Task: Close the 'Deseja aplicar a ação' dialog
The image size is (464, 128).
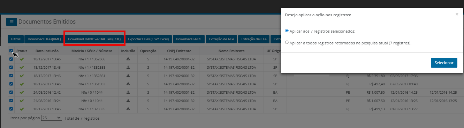Action: [457, 15]
